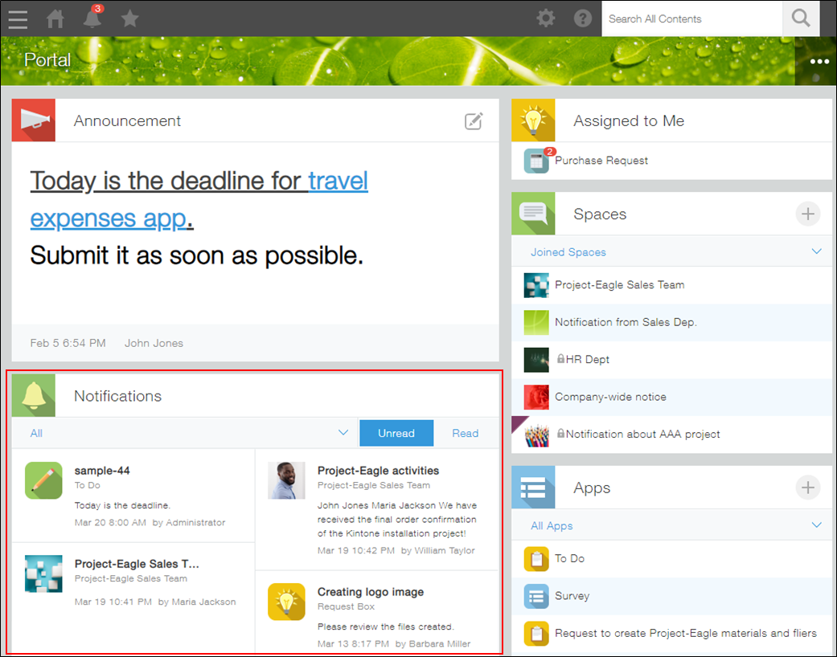837x657 pixels.
Task: Open the notifications bell with red badge
Action: (92, 18)
